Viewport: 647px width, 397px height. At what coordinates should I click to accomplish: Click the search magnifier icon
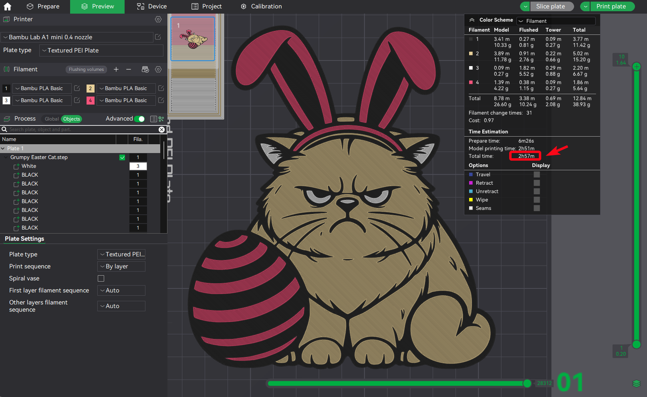pos(4,129)
